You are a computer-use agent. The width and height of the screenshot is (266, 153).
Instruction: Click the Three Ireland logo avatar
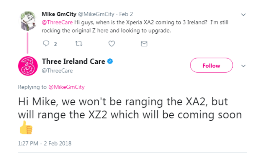[28, 66]
